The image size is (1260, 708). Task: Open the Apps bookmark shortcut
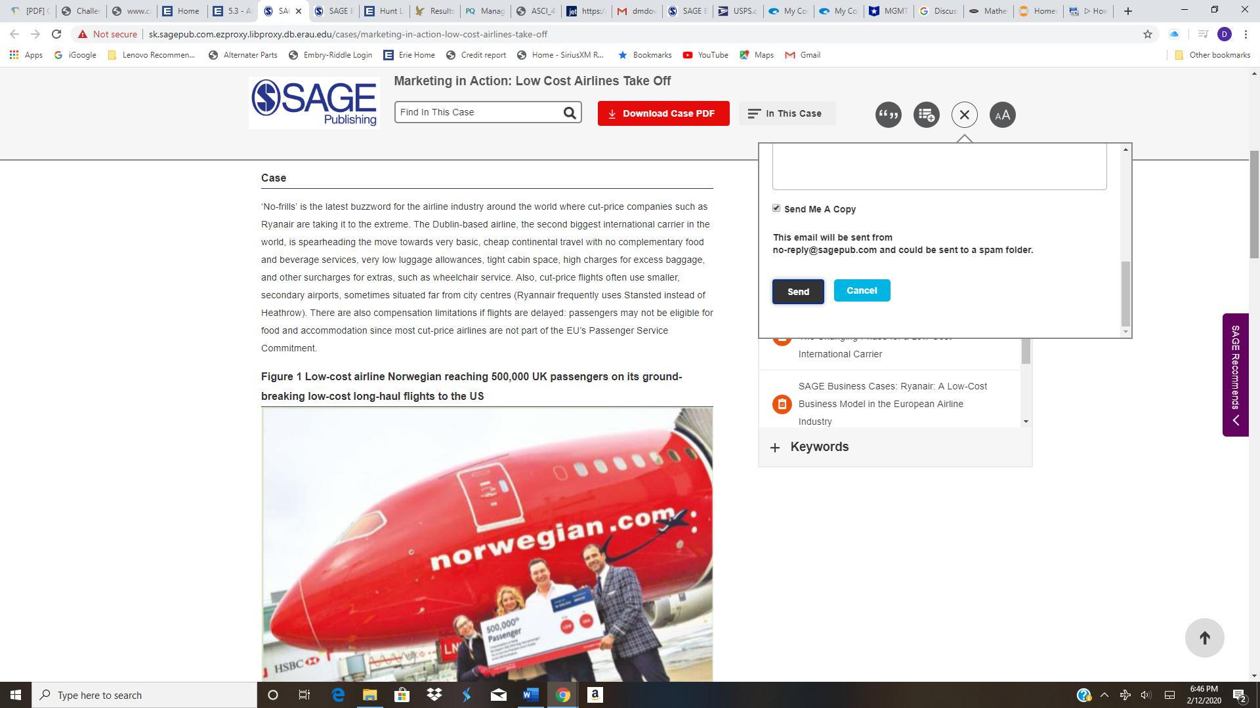pos(26,55)
